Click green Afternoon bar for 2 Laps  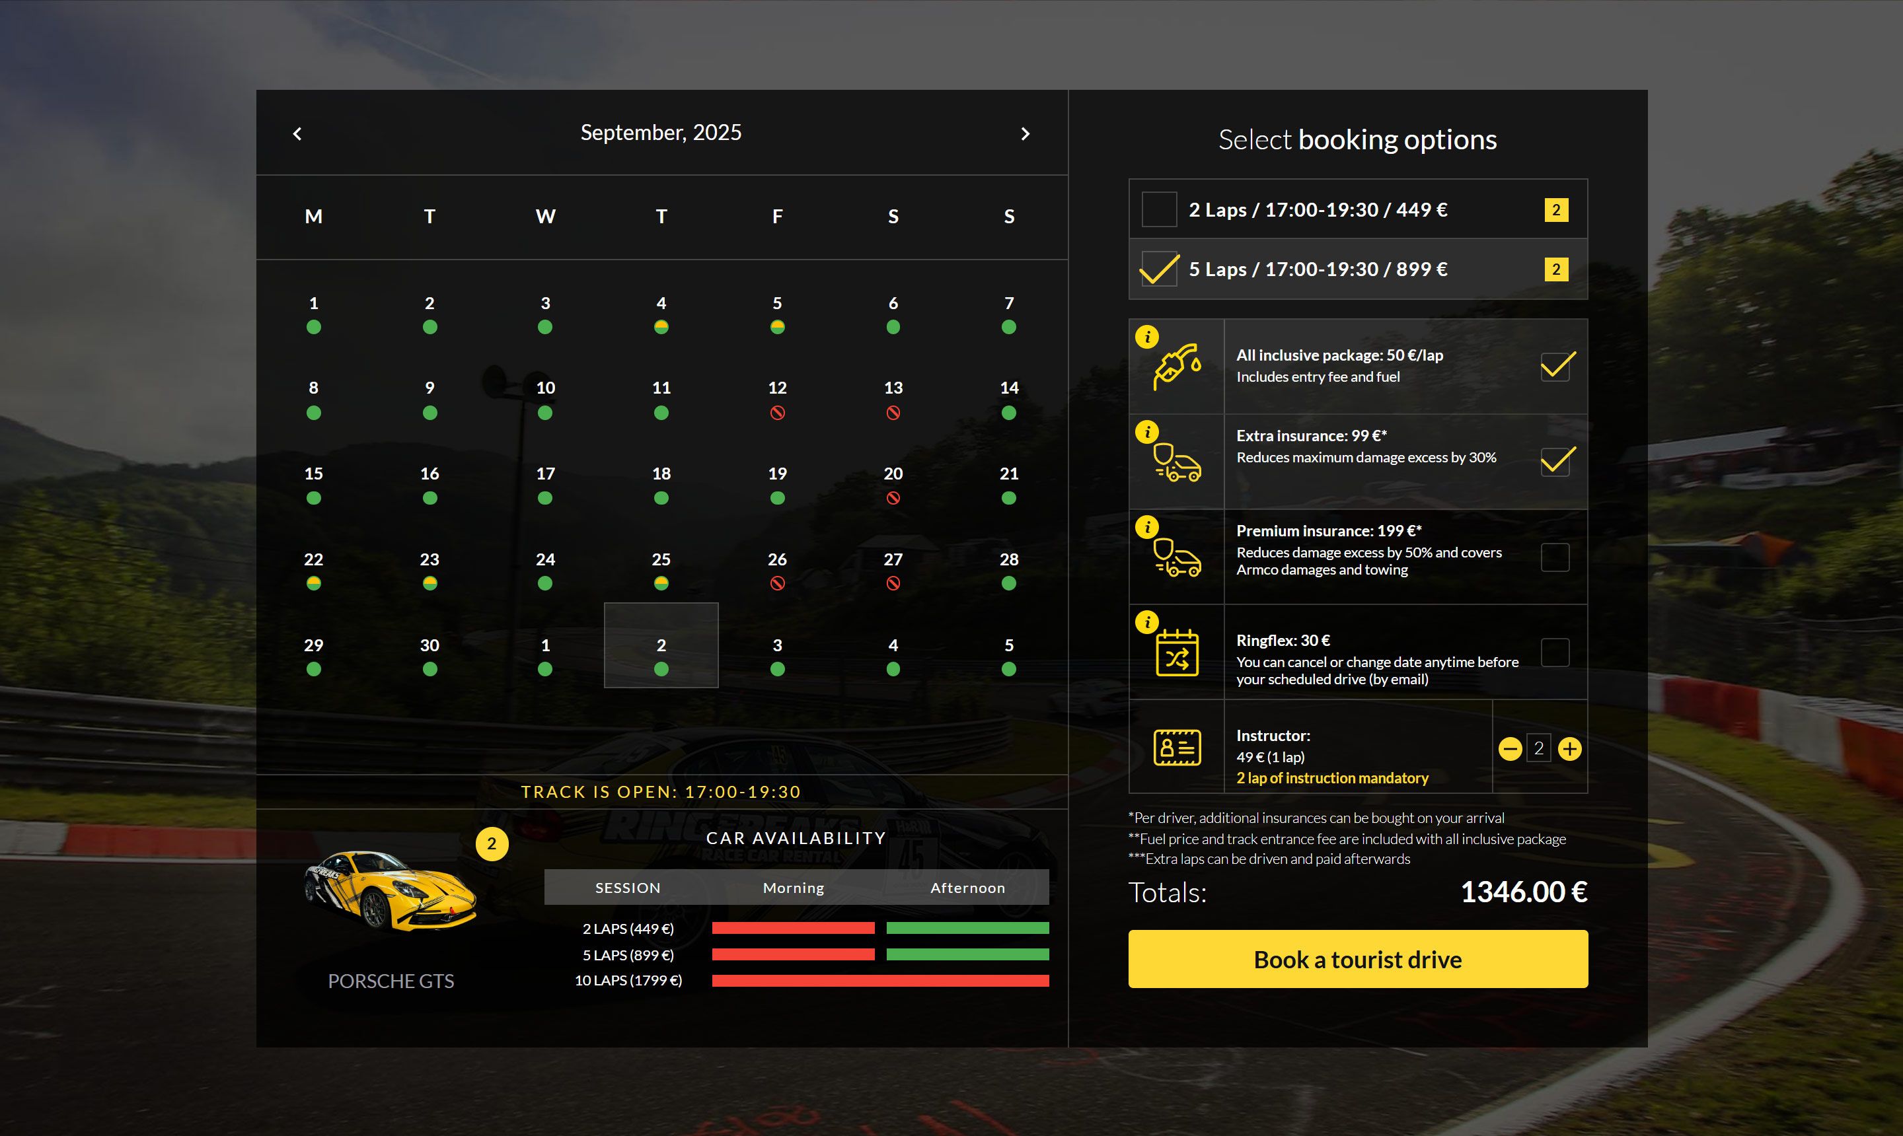tap(967, 928)
